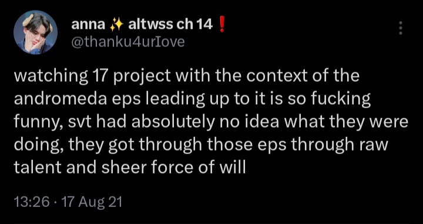Open the @thanku4urIove handle
This screenshot has height=224, width=423.
tap(128, 42)
